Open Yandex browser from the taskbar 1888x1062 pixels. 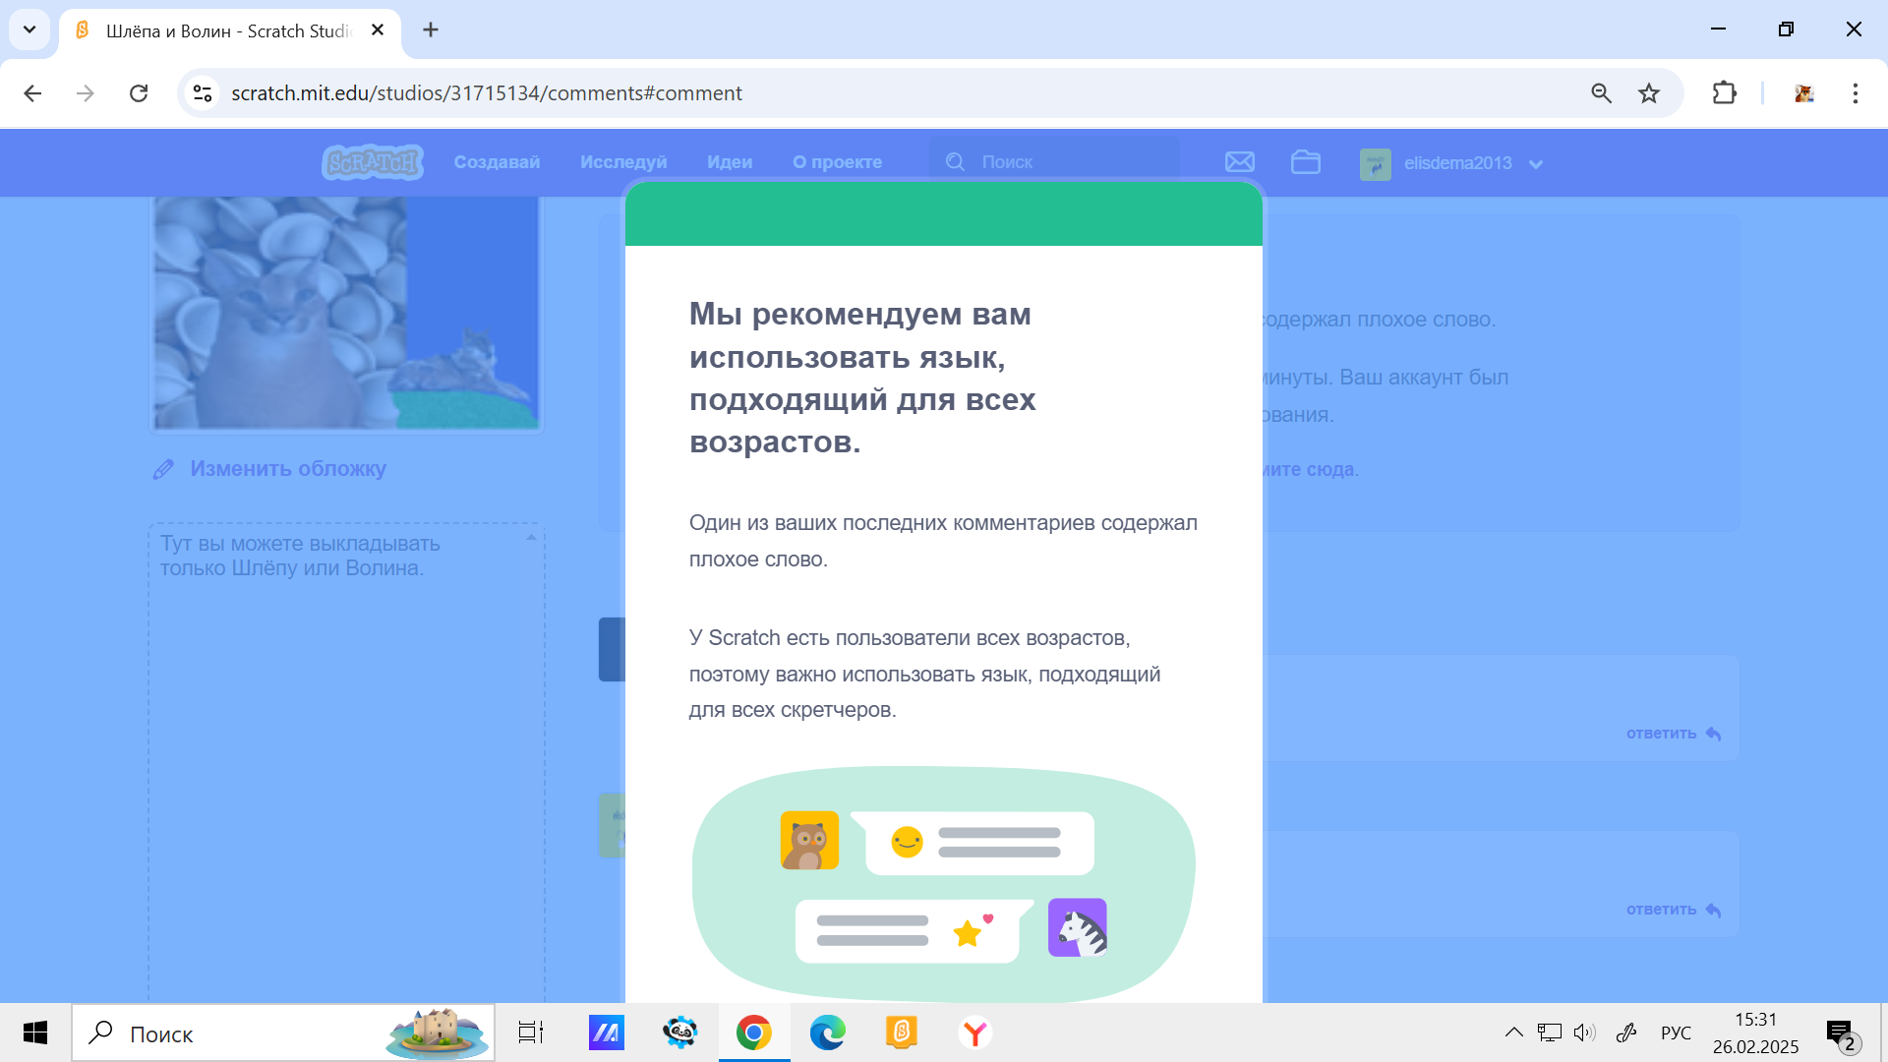click(x=974, y=1033)
